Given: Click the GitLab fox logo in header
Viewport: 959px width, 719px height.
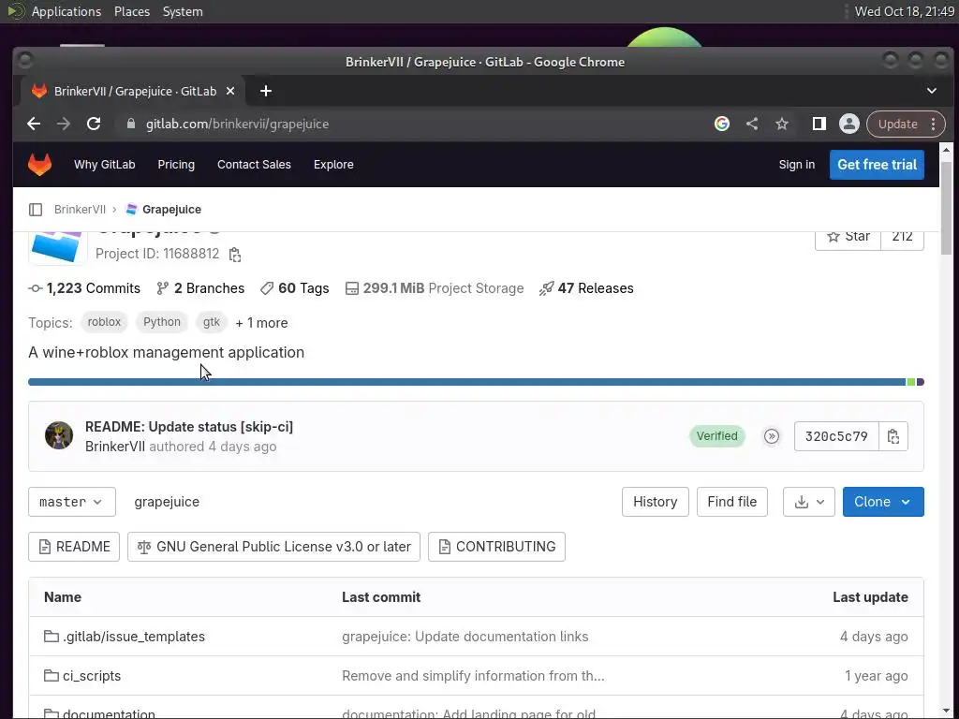Looking at the screenshot, I should [x=39, y=165].
